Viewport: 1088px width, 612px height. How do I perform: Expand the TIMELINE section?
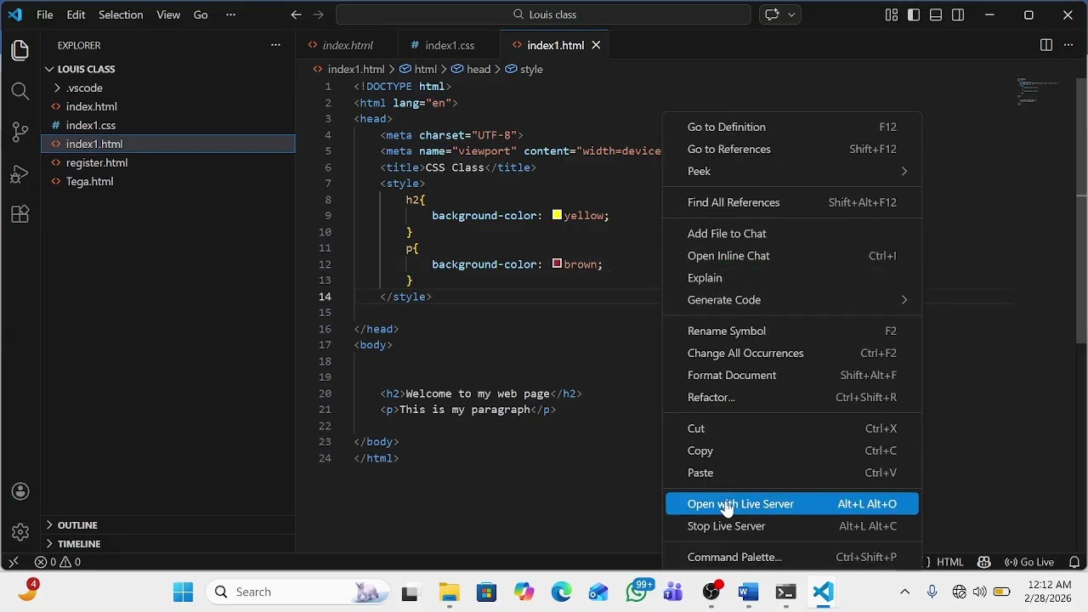(x=78, y=544)
